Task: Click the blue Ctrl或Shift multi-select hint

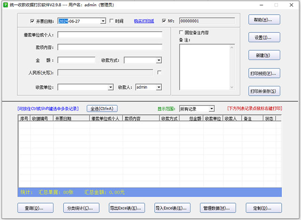Action: coord(48,109)
